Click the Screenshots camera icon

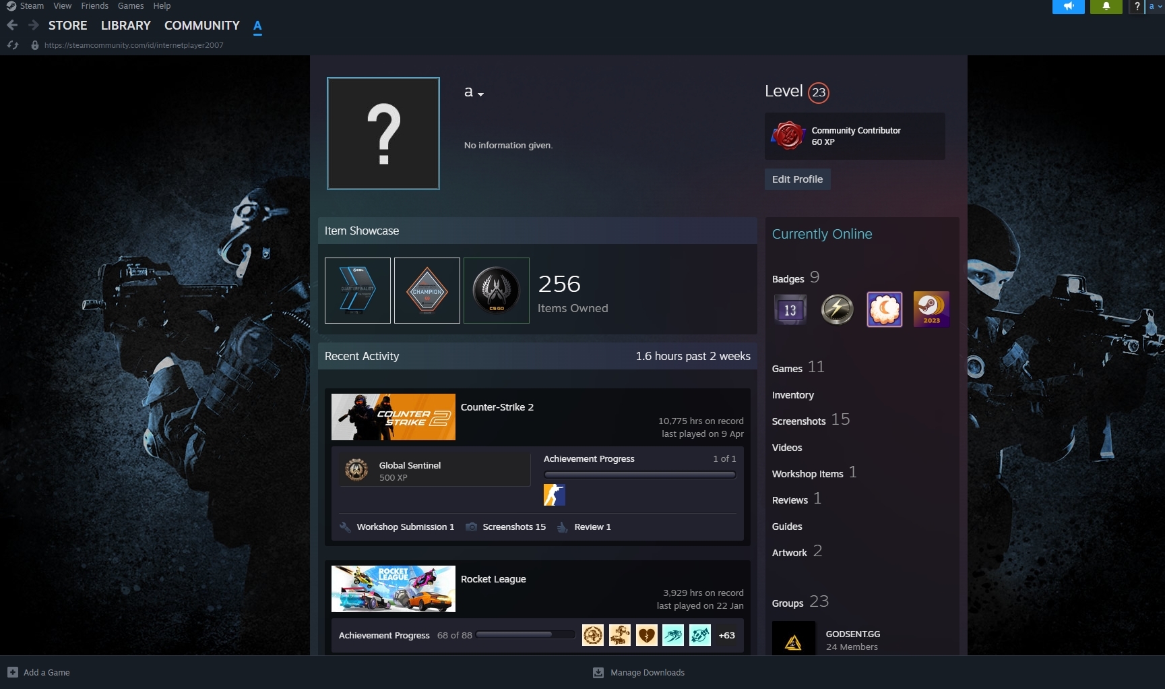tap(472, 527)
